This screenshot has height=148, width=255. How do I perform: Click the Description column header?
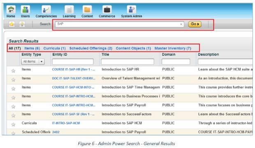pyautogui.click(x=209, y=54)
